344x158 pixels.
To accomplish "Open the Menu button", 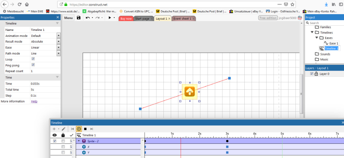I will [x=68, y=18].
